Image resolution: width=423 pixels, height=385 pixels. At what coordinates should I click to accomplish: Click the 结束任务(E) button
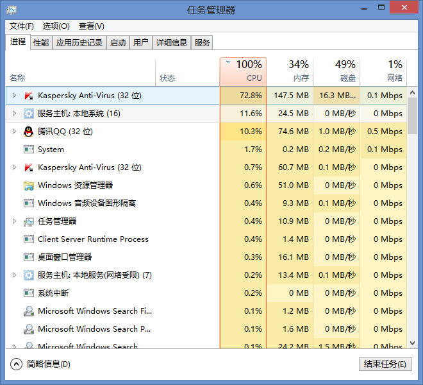tap(385, 364)
